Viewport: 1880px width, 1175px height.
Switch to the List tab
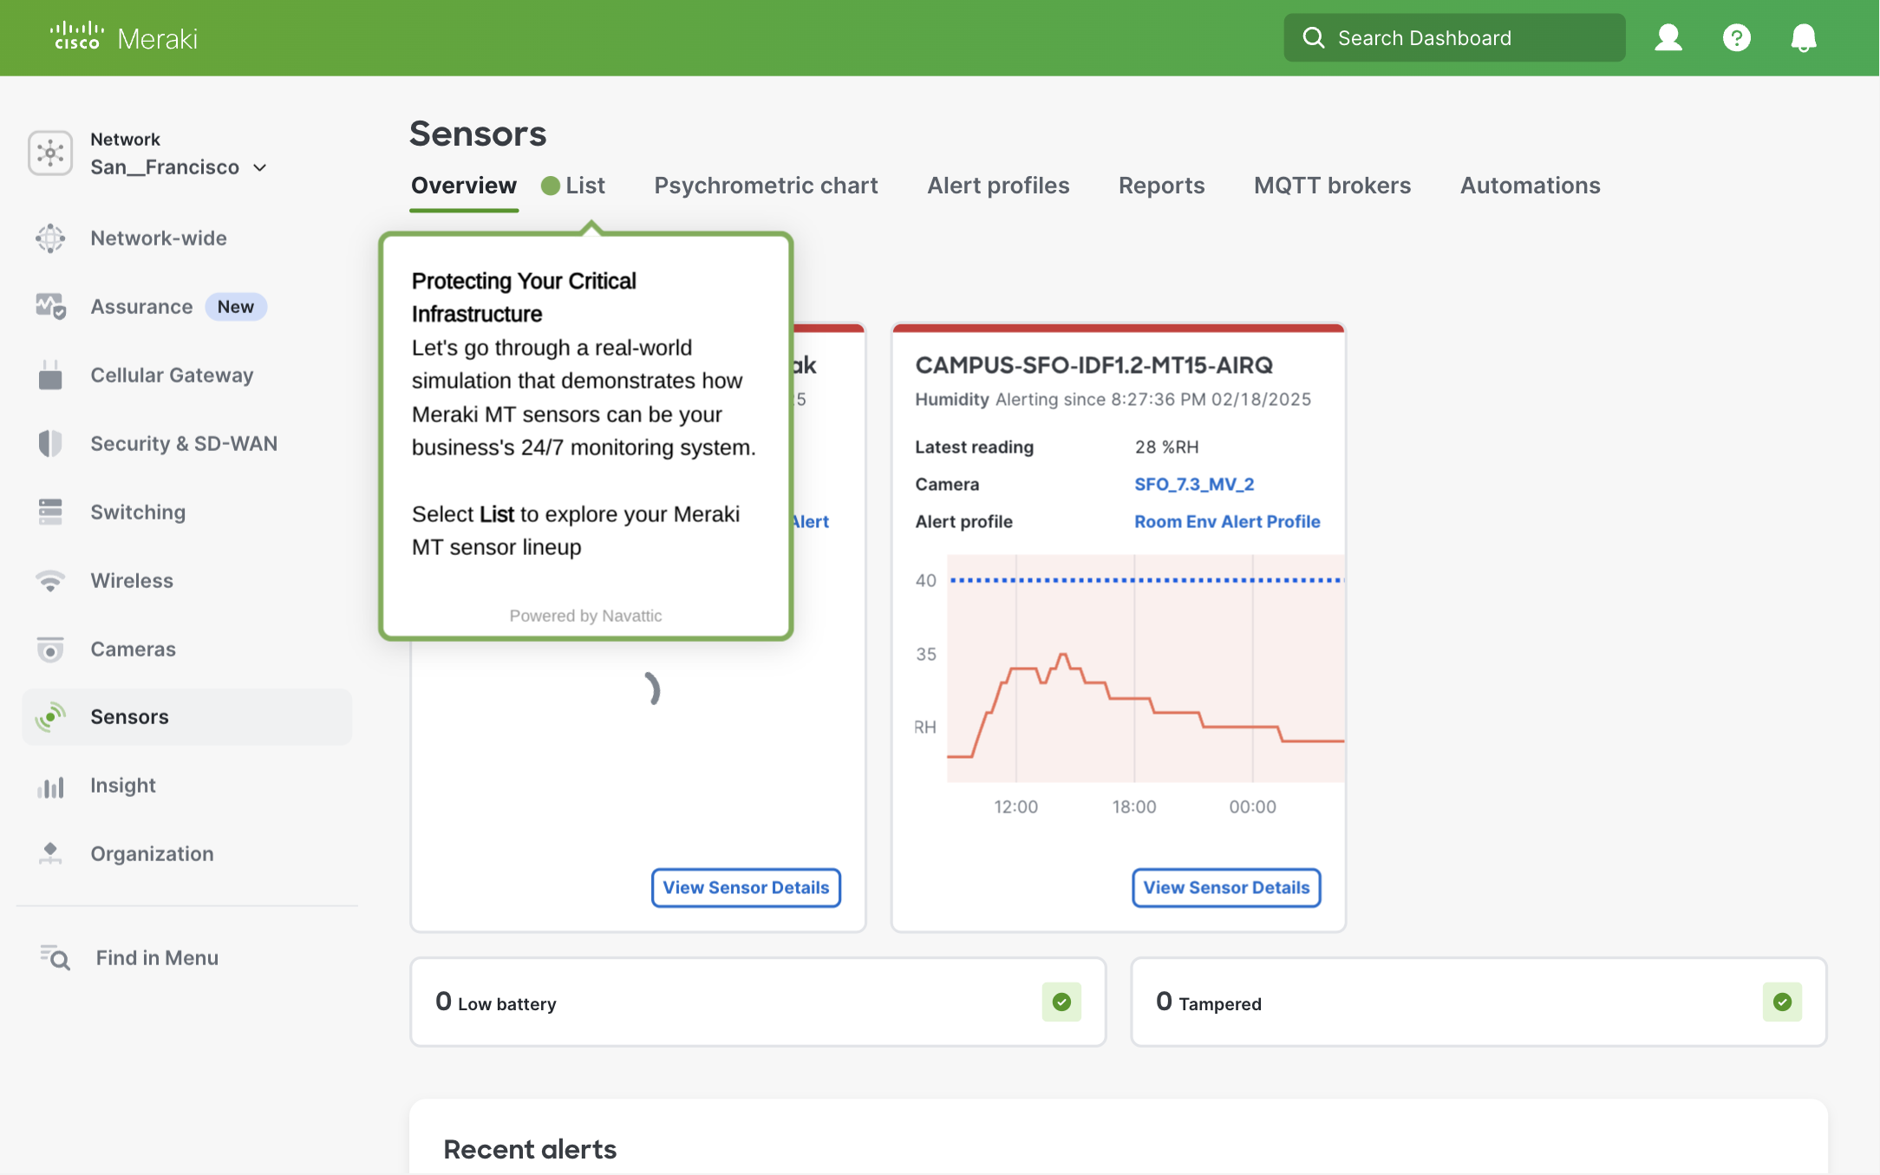coord(584,186)
